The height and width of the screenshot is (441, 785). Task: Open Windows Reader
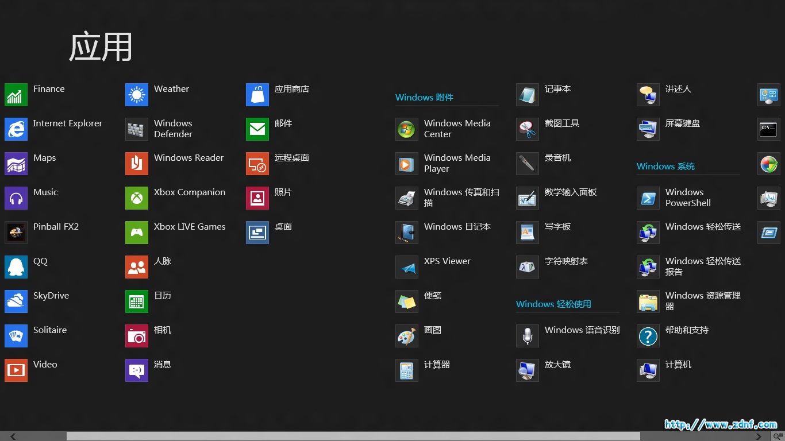[x=137, y=164]
